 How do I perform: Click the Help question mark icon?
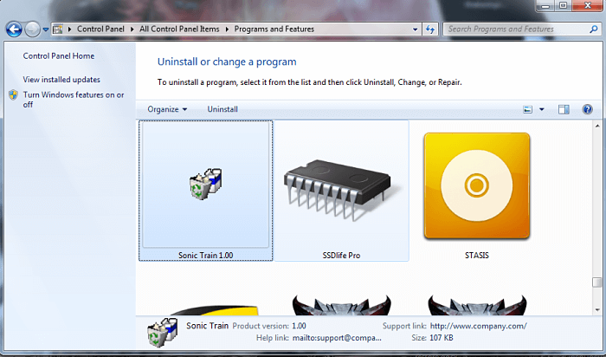(588, 109)
